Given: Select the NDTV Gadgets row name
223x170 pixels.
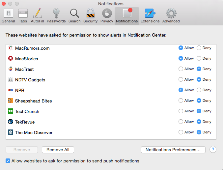Looking at the screenshot, I should point(30,80).
